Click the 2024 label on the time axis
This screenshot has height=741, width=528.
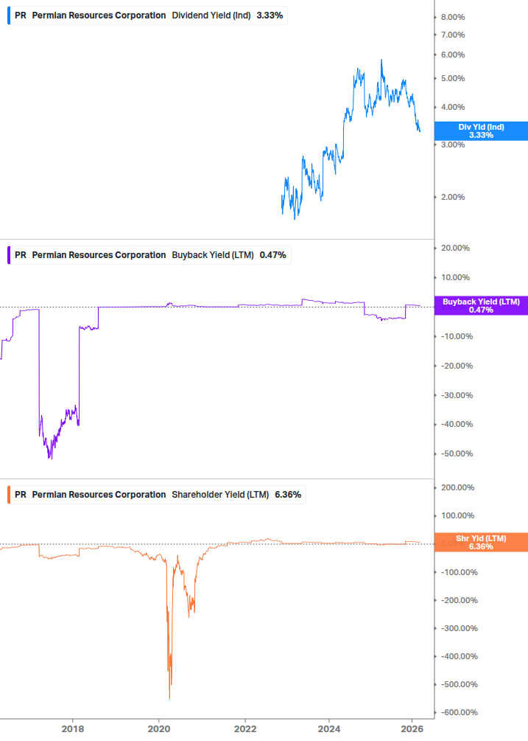(x=329, y=729)
